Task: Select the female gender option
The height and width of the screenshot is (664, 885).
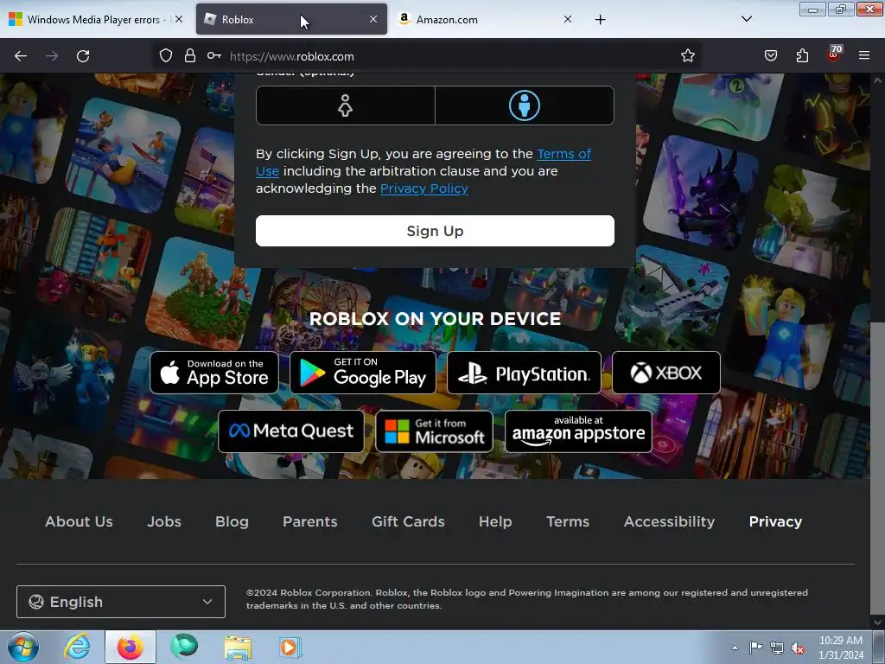Action: point(346,105)
